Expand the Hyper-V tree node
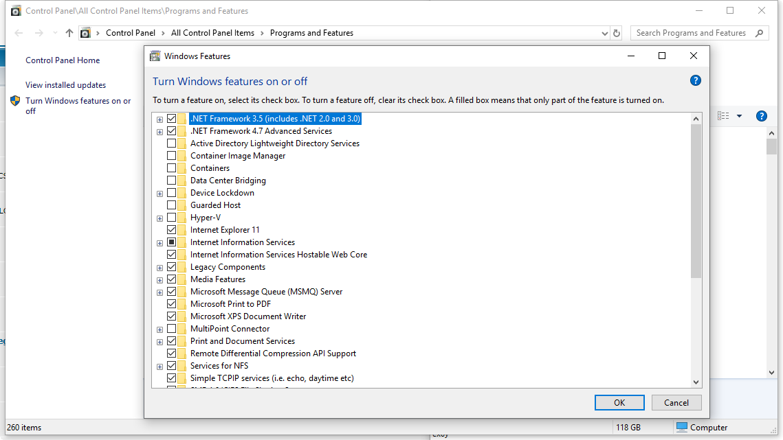 click(x=159, y=218)
